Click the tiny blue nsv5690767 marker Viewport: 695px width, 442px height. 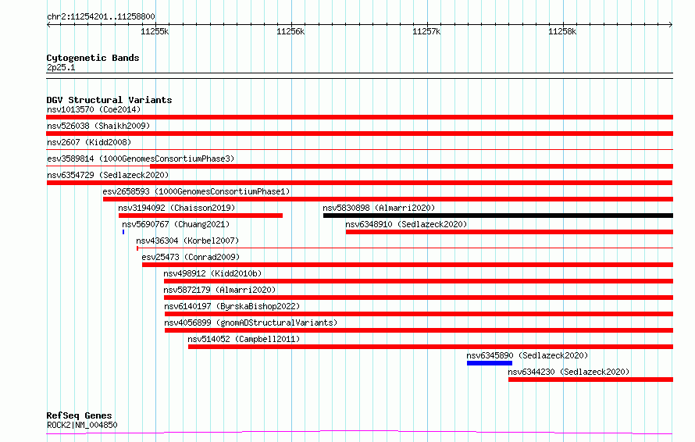pyautogui.click(x=123, y=232)
